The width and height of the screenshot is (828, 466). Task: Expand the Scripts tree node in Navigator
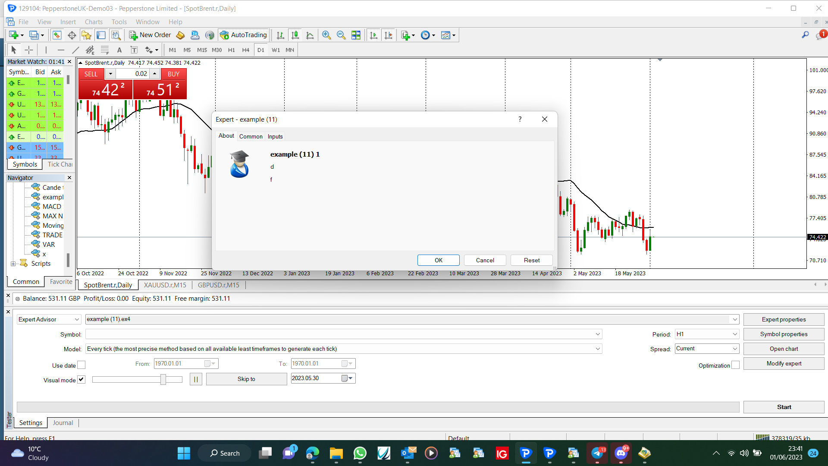click(x=13, y=264)
